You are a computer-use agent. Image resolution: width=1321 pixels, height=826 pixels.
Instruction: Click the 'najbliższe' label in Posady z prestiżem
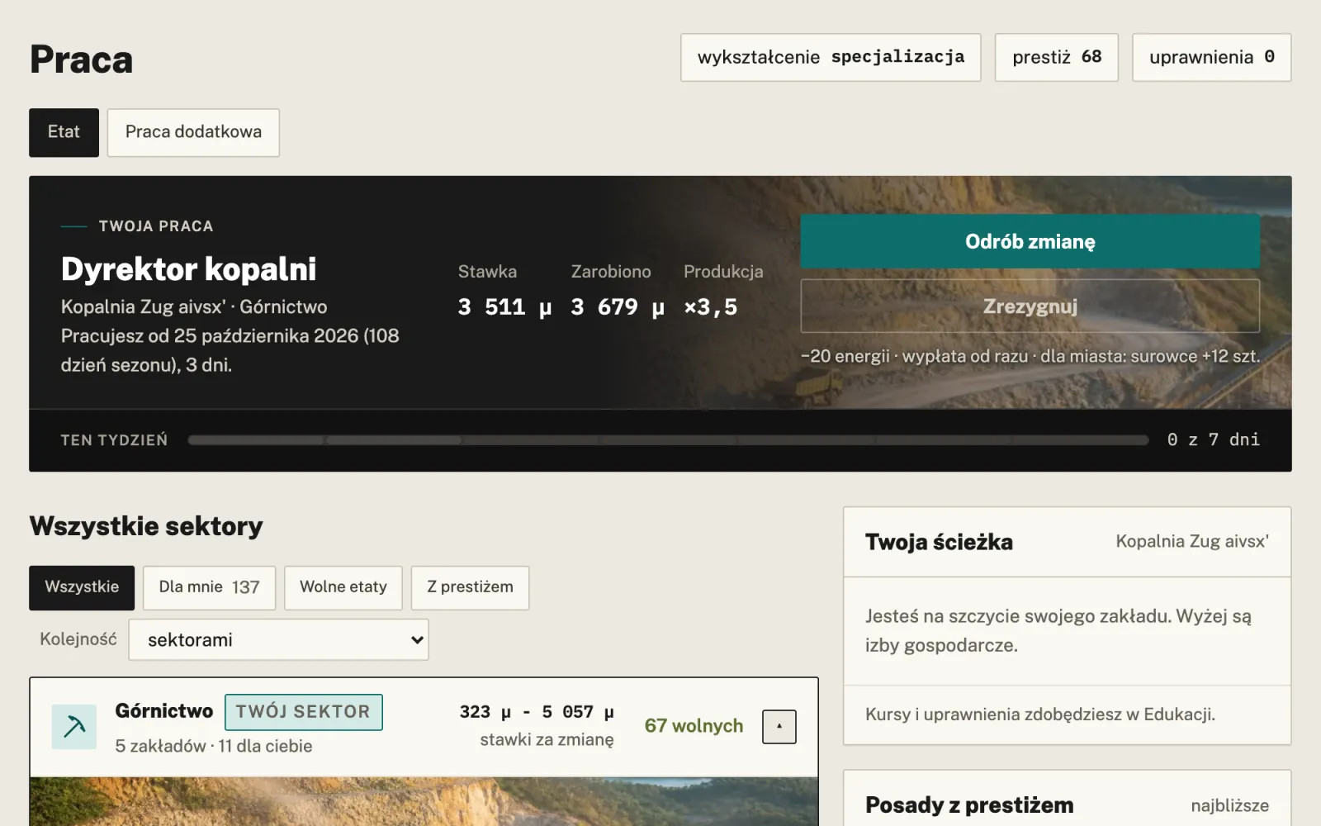(1229, 805)
